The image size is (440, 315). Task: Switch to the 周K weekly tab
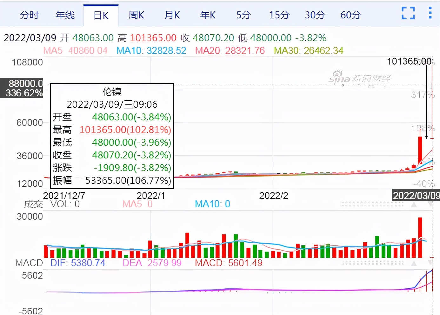(x=136, y=15)
